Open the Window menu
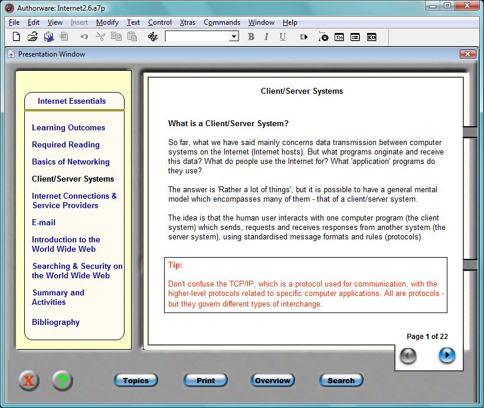Image resolution: width=484 pixels, height=408 pixels. tap(261, 22)
